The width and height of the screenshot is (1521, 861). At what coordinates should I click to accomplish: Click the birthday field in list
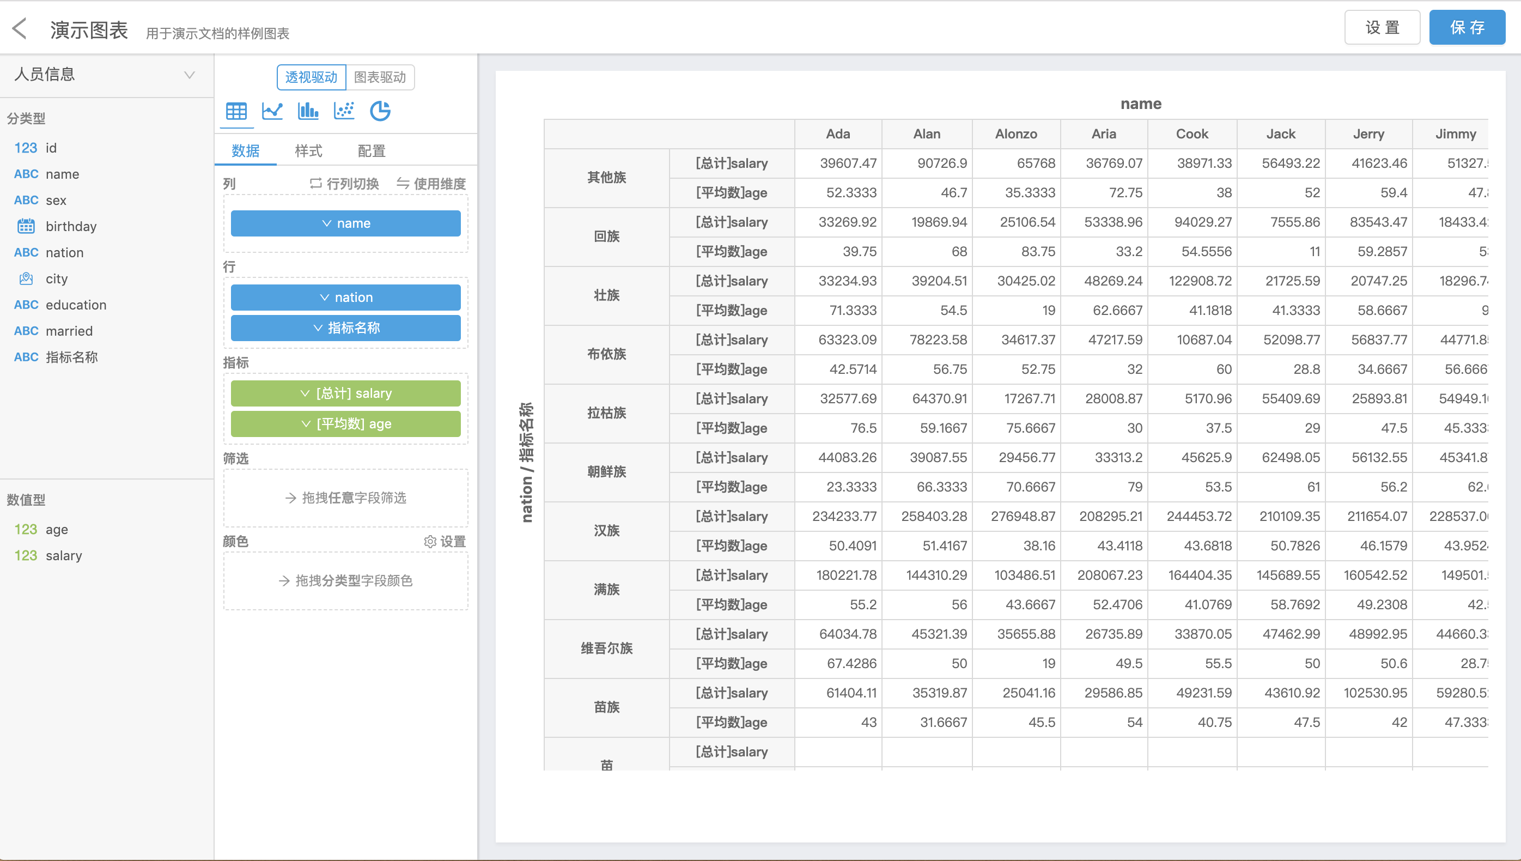coord(70,227)
